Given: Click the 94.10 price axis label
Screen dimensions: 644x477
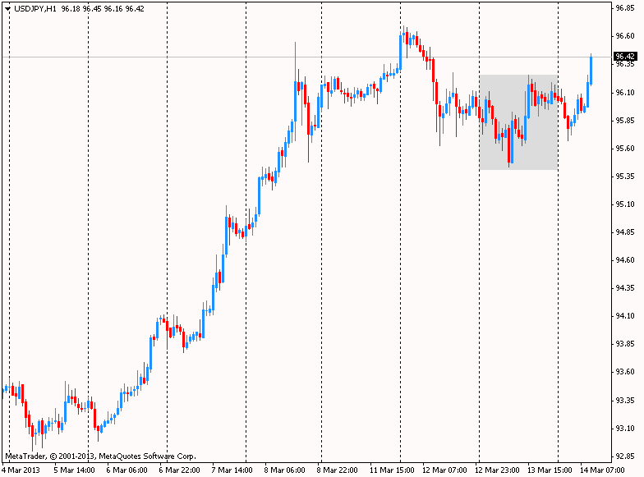Looking at the screenshot, I should (624, 315).
